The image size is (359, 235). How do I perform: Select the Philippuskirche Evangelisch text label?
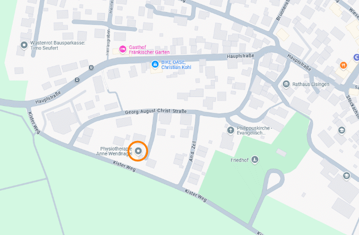[x=254, y=130]
